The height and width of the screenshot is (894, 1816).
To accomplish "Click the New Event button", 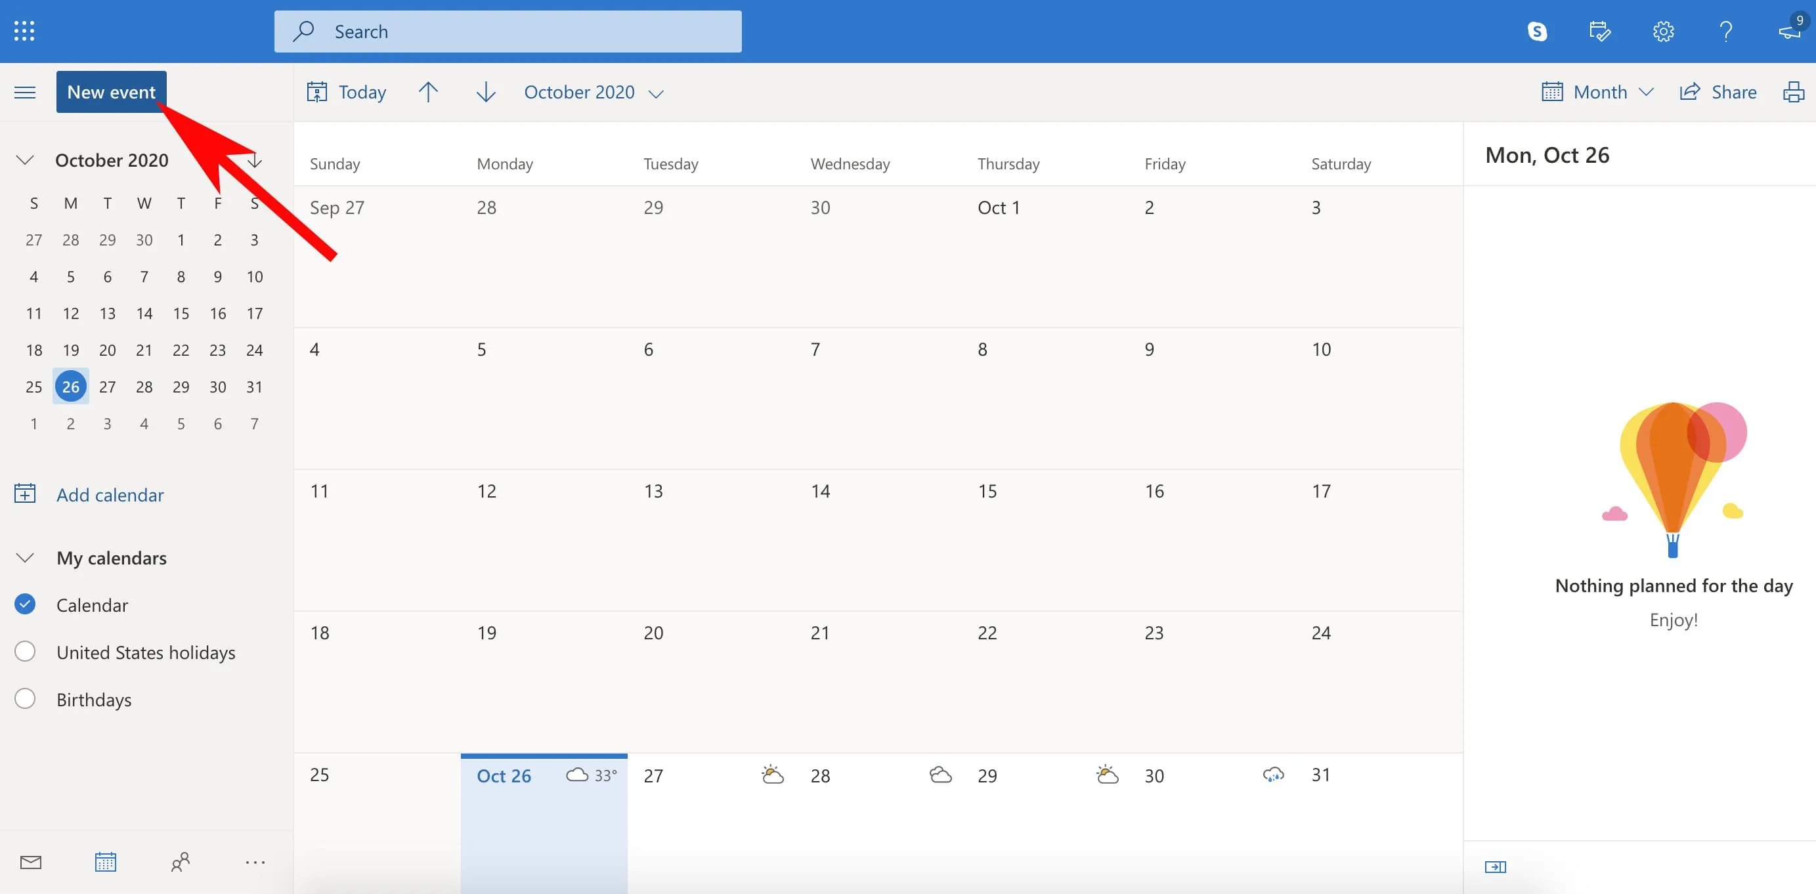I will click(111, 91).
